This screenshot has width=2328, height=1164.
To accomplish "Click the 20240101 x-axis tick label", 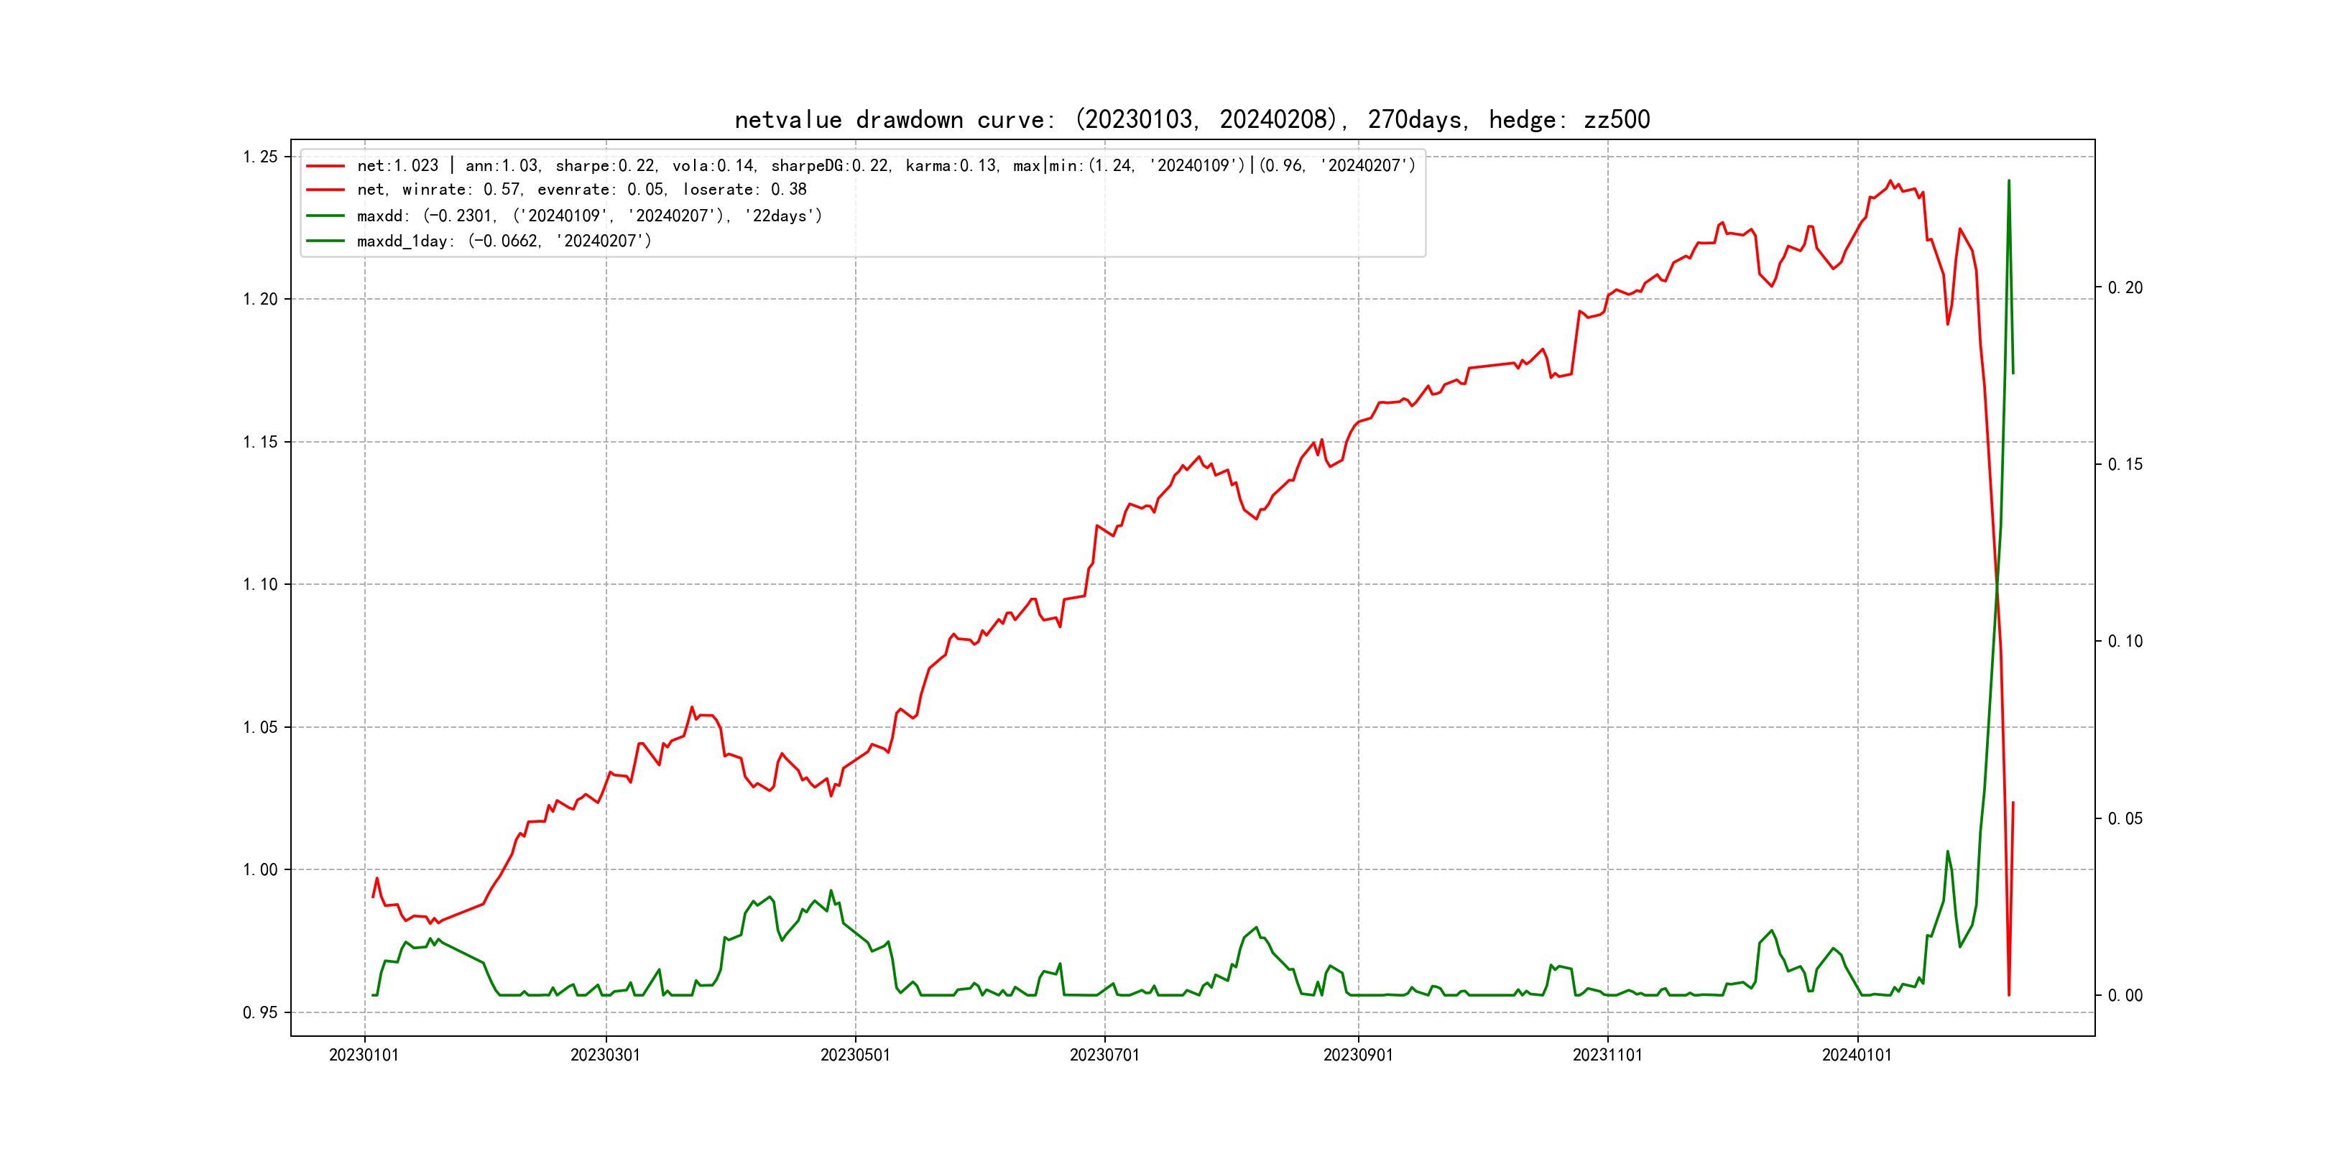I will (1857, 1056).
